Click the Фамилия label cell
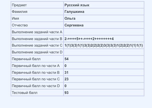 37,12
